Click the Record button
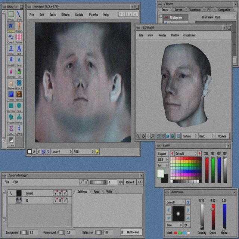Image resolution: width=239 pixels, height=239 pixels. 130,182
